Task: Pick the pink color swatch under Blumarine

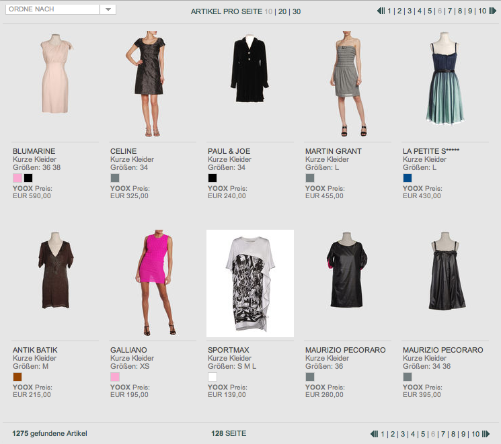Action: tap(17, 178)
